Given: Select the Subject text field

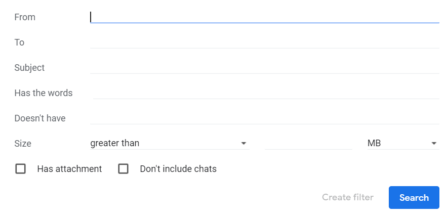Looking at the screenshot, I should [x=264, y=68].
